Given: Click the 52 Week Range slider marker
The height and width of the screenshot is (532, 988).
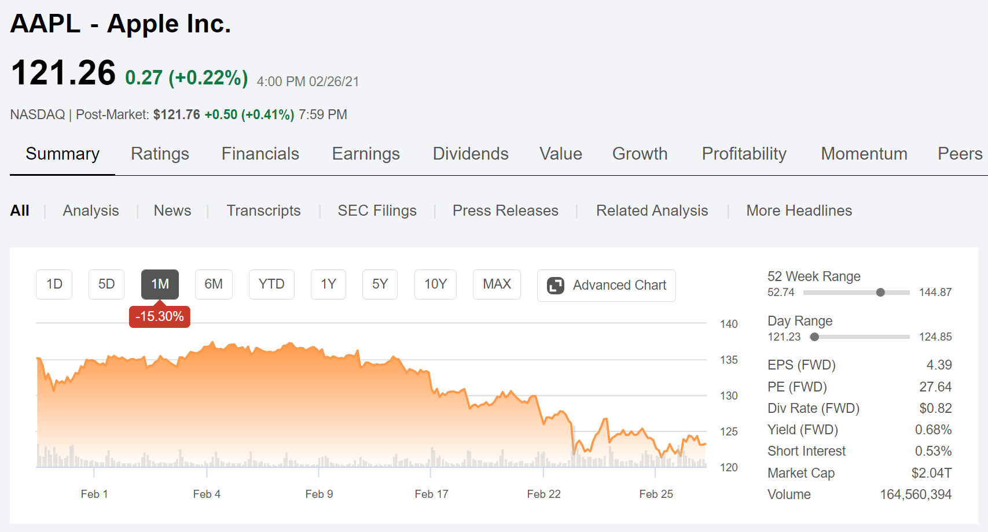Looking at the screenshot, I should (x=880, y=293).
